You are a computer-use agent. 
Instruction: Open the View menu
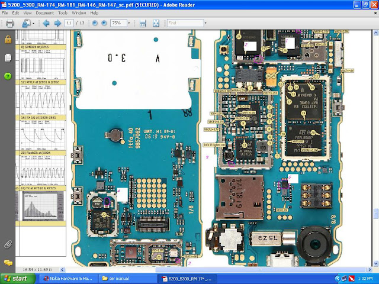[x=27, y=13]
